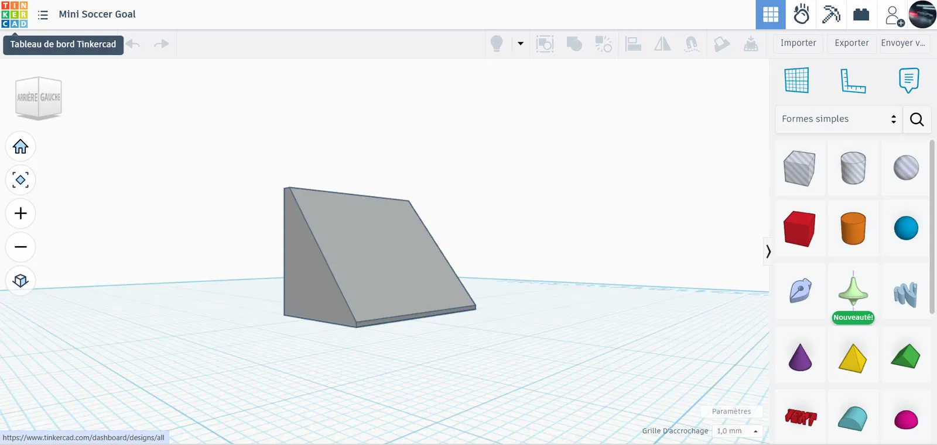Zoom out with the minus button
Image resolution: width=937 pixels, height=445 pixels.
(20, 247)
